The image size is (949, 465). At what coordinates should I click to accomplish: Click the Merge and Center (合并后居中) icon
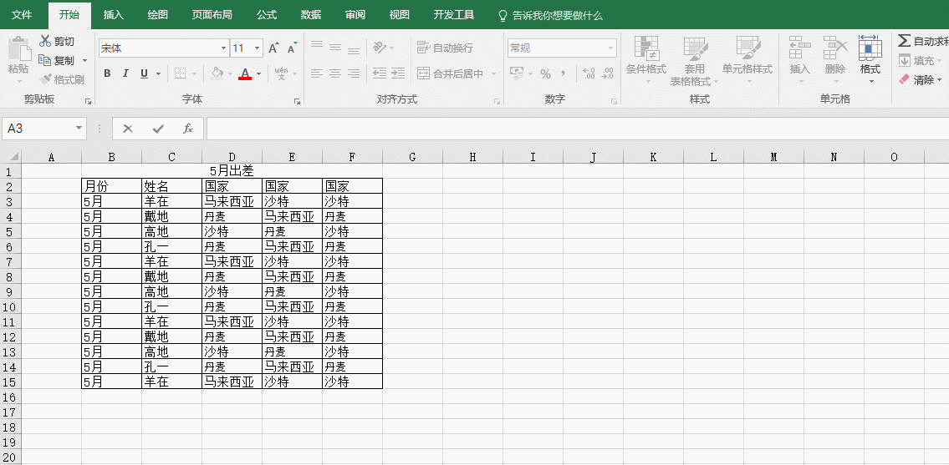[424, 73]
